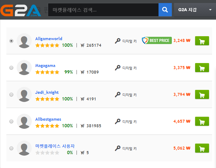Click Jedi_knight's avatar image
Viewport: 216px width, 168px height.
[x=24, y=94]
